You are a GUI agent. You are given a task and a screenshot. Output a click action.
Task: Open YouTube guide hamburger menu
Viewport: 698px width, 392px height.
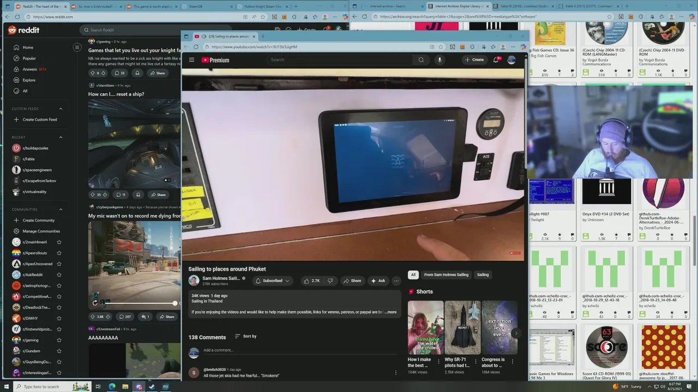coord(191,60)
